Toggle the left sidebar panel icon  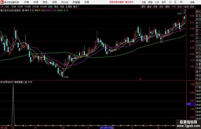click(2, 7)
